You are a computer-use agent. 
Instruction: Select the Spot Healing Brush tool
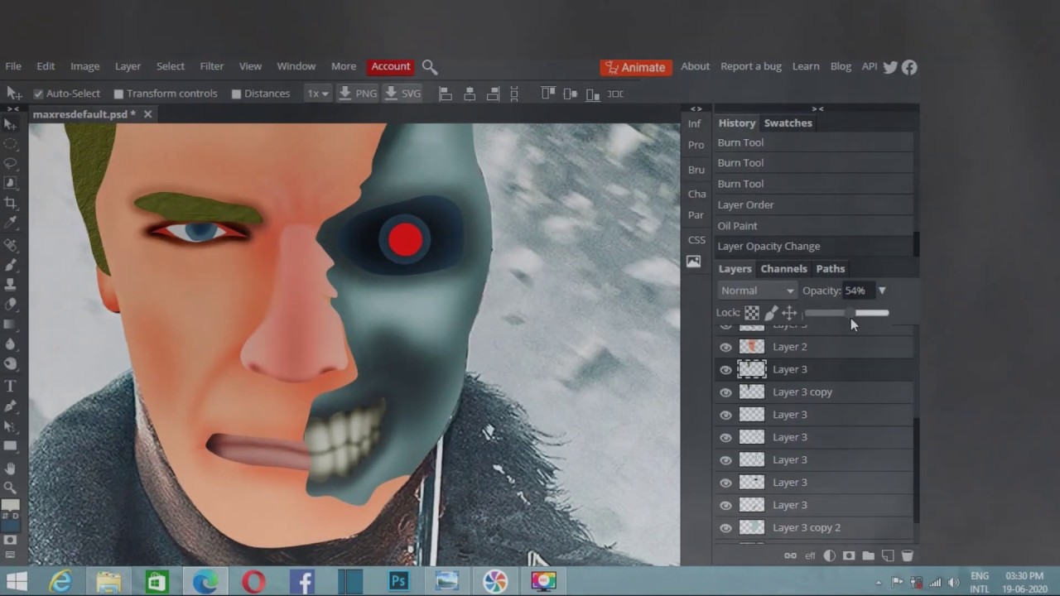click(x=11, y=245)
